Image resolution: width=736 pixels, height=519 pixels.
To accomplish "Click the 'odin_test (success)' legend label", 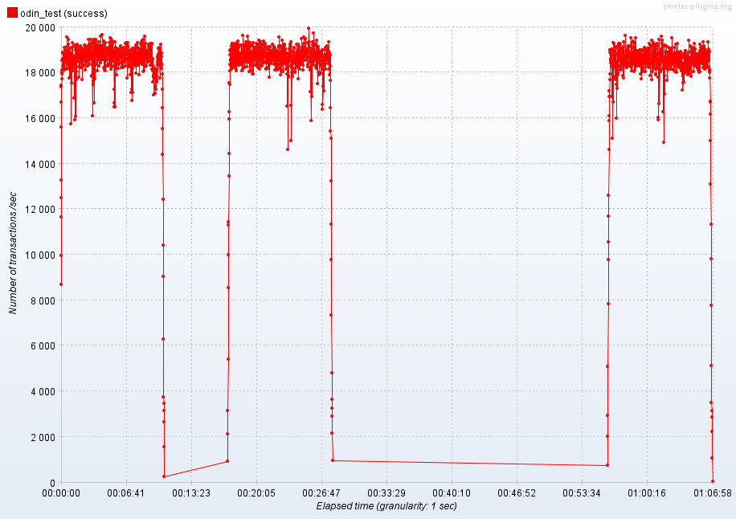I will [x=63, y=14].
